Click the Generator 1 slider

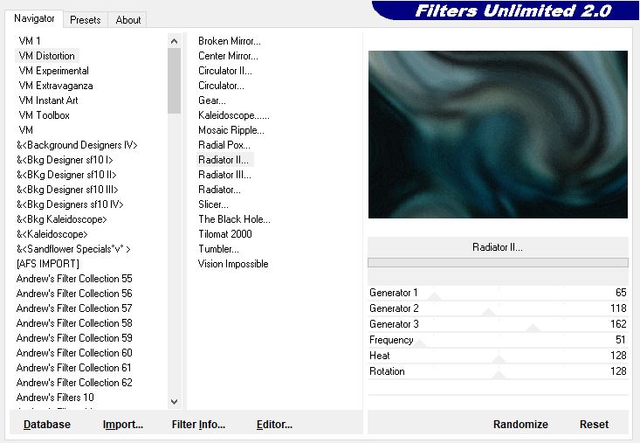tap(498, 293)
